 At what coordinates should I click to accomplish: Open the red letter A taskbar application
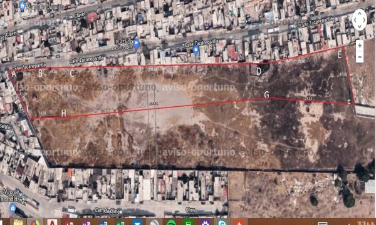(x=52, y=222)
